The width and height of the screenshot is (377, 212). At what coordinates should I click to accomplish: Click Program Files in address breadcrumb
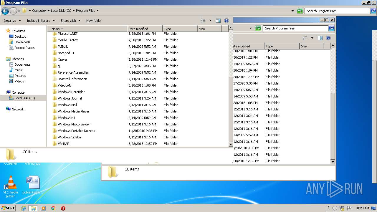coord(85,11)
